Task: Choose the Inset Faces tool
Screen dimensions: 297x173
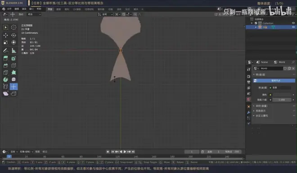Action: [x=13, y=59]
